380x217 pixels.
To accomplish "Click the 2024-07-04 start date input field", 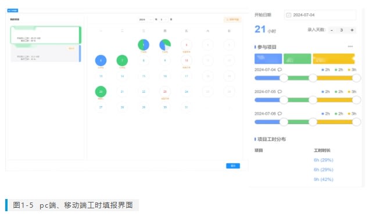I will pyautogui.click(x=320, y=15).
